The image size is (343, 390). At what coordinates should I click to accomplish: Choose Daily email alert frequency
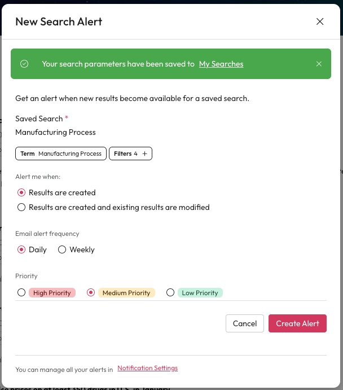pos(22,249)
